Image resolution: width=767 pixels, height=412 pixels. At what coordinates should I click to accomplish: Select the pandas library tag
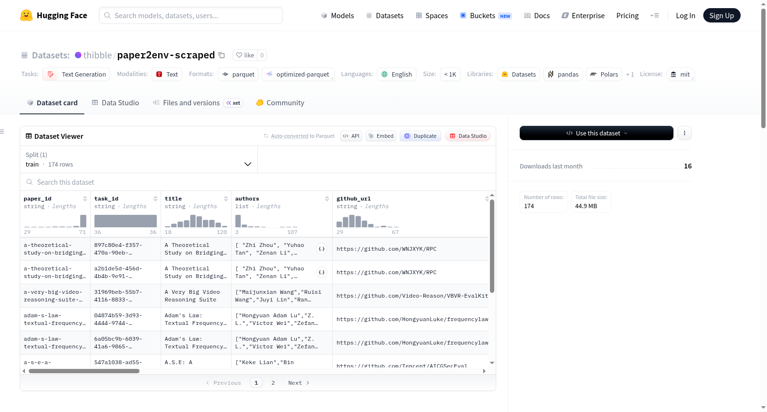[x=563, y=74]
